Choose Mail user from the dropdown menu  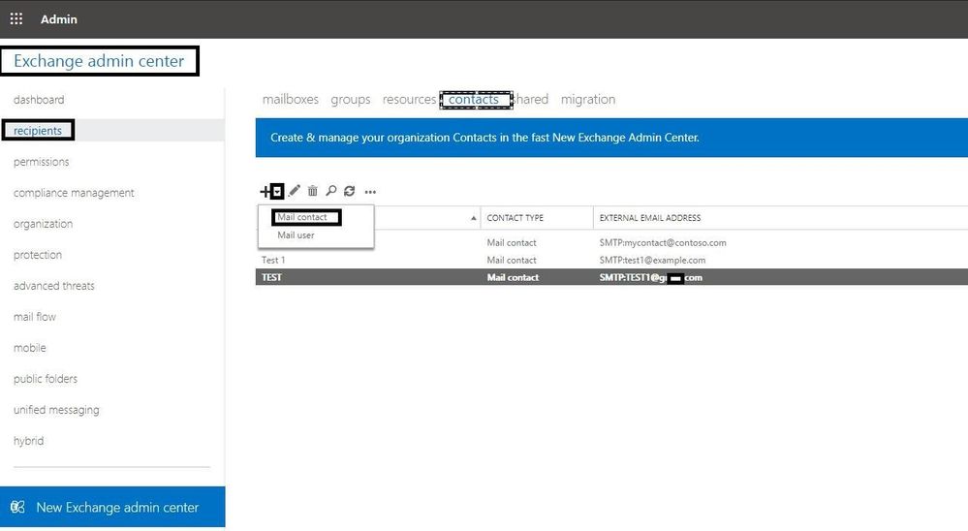point(296,235)
